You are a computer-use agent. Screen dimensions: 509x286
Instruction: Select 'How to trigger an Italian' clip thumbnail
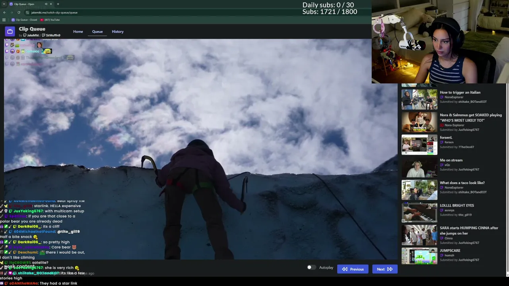click(419, 99)
